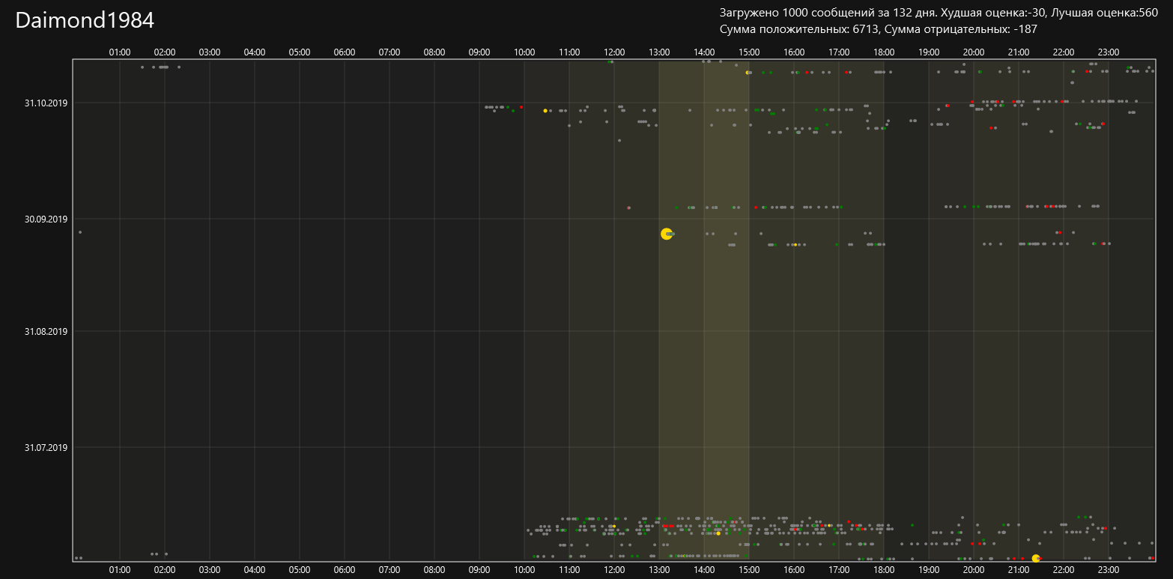
Task: Click 20:00 on the top time axis
Action: coord(974,52)
